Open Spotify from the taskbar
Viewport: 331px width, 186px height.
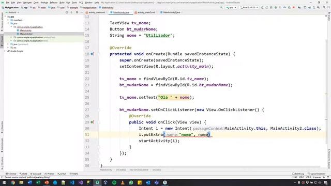pyautogui.click(x=114, y=182)
